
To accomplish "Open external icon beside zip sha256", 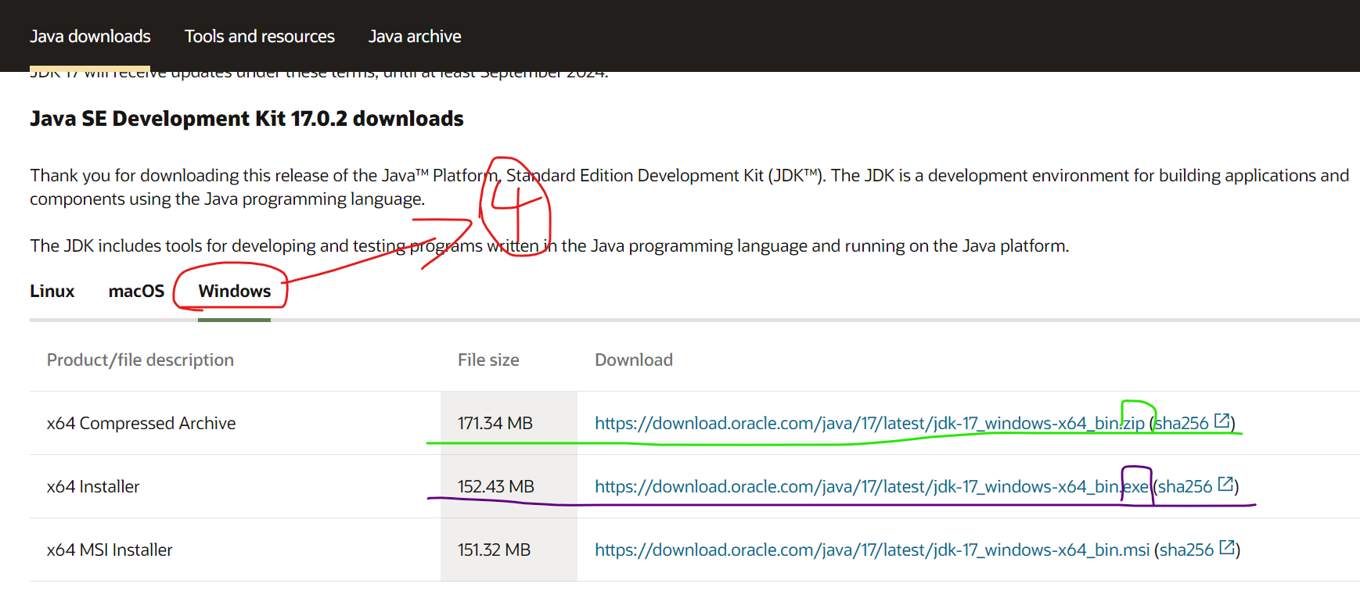I will tap(1221, 421).
